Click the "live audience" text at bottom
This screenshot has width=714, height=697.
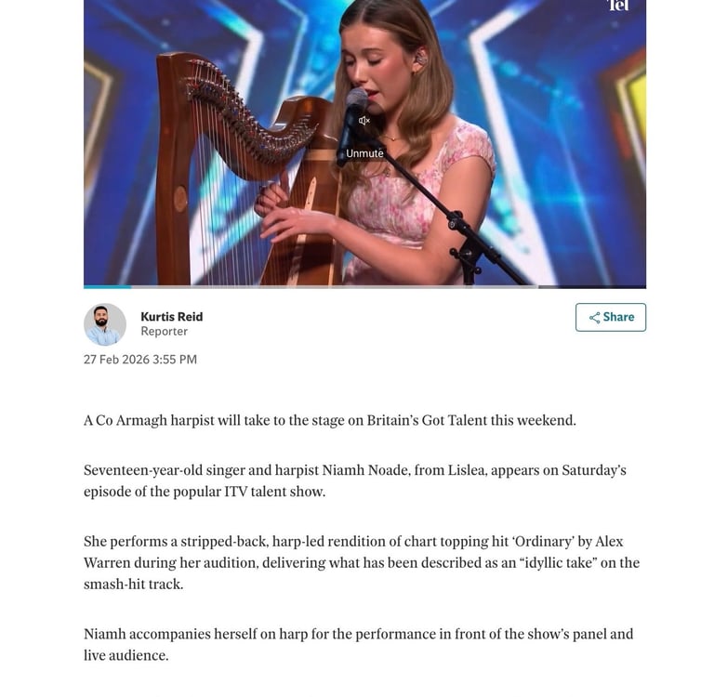[x=126, y=656]
